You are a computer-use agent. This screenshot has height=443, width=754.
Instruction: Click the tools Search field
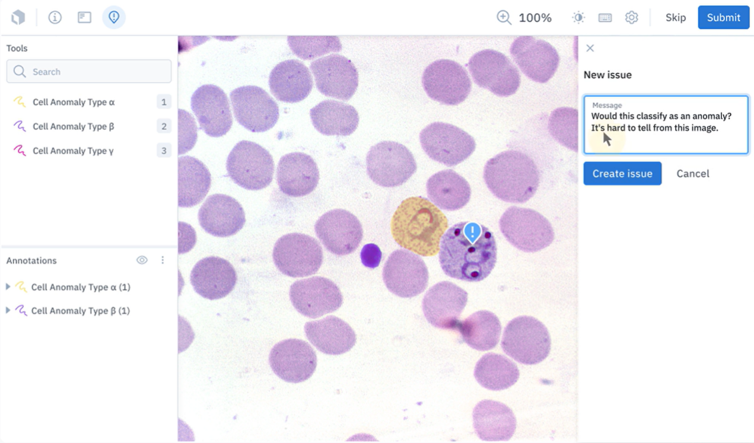[89, 72]
